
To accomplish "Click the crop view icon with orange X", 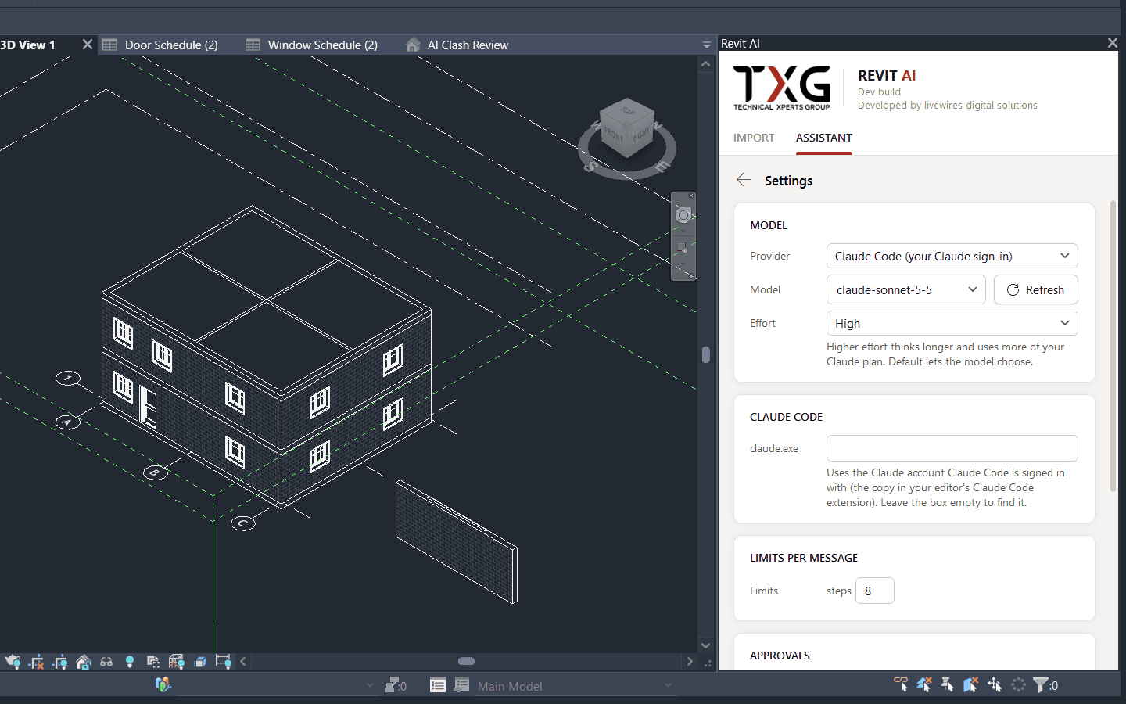I will click(x=36, y=662).
